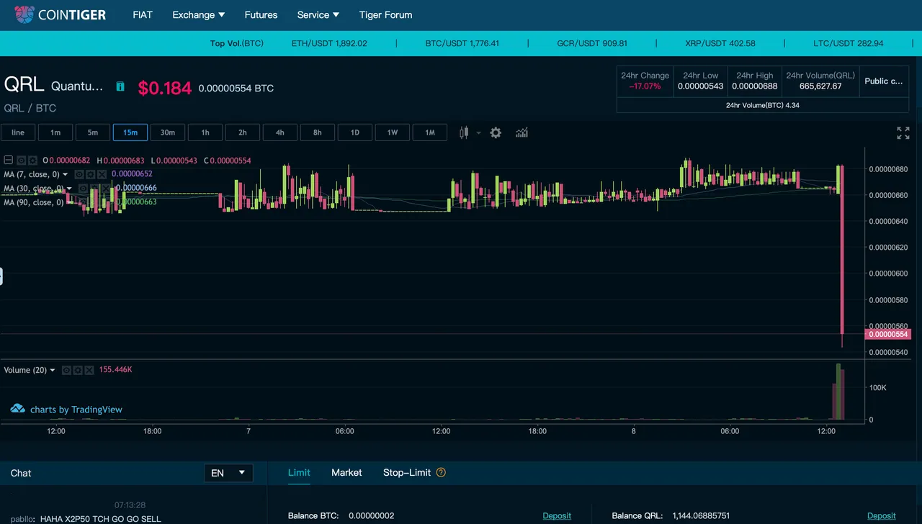Click the QRL balance Deposit link

click(x=882, y=515)
